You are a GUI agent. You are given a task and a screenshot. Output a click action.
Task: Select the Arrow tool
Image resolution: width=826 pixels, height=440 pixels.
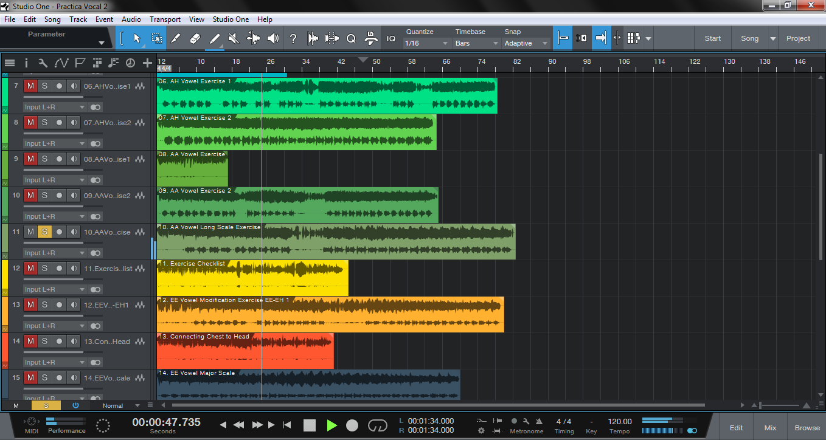pyautogui.click(x=137, y=38)
